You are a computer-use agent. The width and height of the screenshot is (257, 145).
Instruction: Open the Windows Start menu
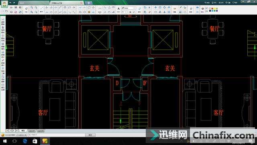pos(5,141)
